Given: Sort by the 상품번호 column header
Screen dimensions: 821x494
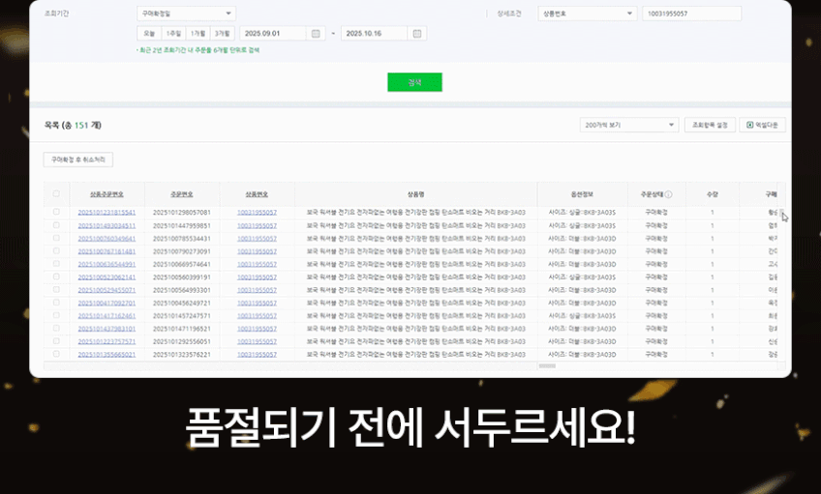Looking at the screenshot, I should (257, 194).
